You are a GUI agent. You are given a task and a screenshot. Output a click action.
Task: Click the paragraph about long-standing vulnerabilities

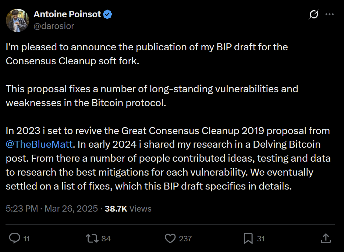point(152,96)
